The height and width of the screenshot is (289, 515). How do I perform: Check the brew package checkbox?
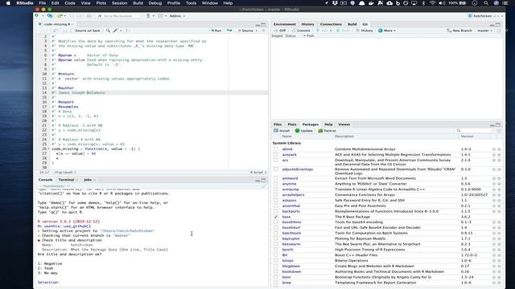275,283
